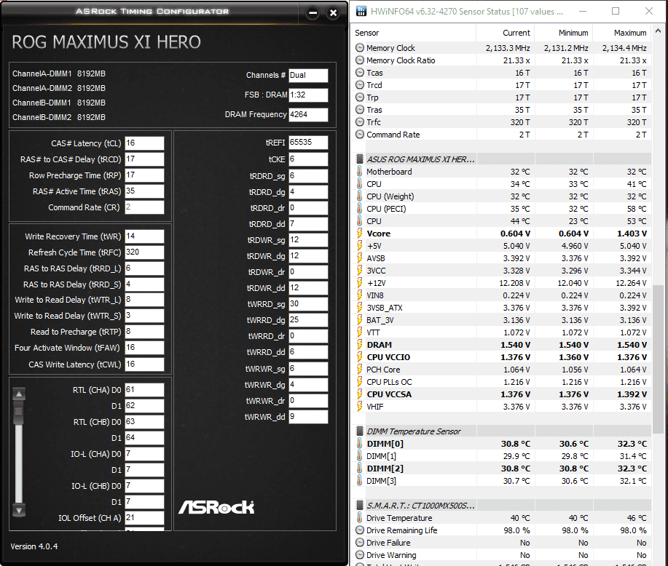Click the RTL (CHA) D0 field
Image resolution: width=668 pixels, height=566 pixels.
coord(144,390)
